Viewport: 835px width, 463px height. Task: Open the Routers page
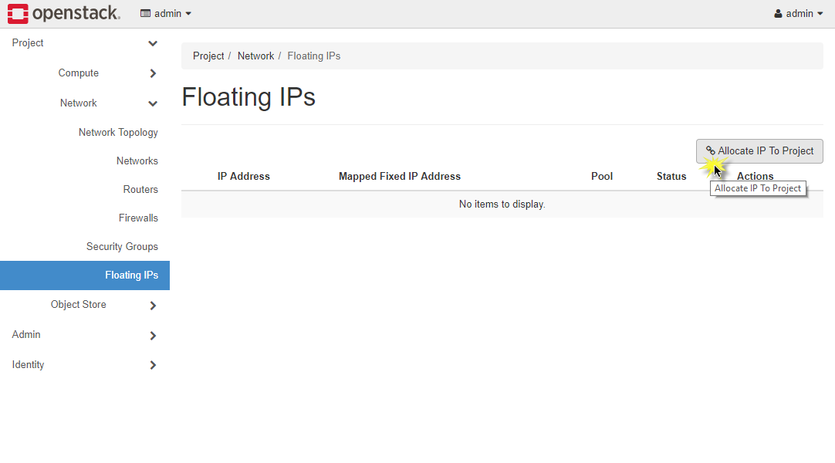point(140,189)
